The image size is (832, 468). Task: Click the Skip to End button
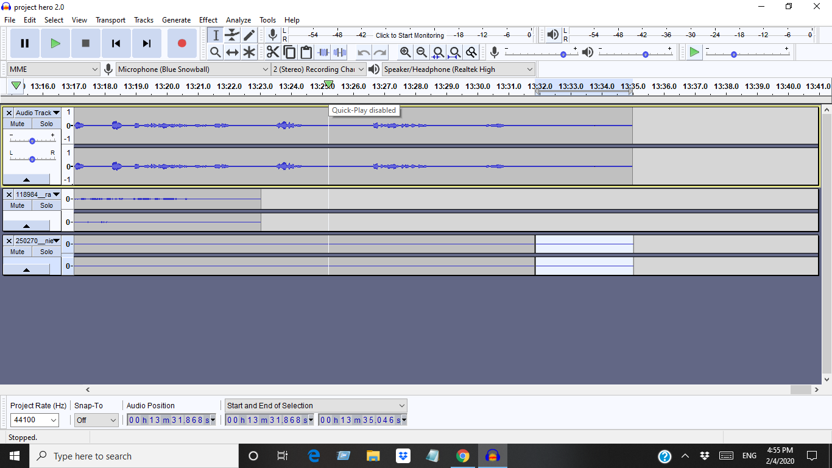147,43
